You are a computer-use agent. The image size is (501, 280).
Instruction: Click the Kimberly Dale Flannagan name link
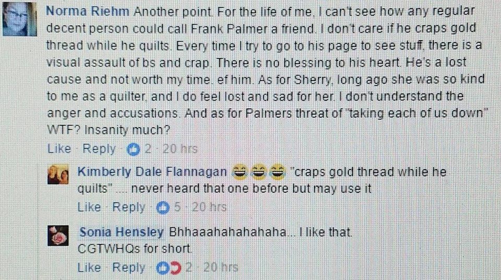[x=152, y=172]
